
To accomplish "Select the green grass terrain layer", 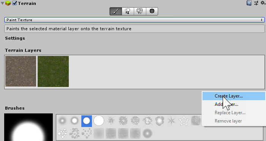I will point(53,71).
